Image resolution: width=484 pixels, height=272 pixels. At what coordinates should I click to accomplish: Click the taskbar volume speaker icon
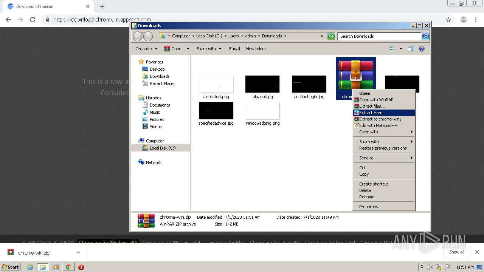pos(430,267)
